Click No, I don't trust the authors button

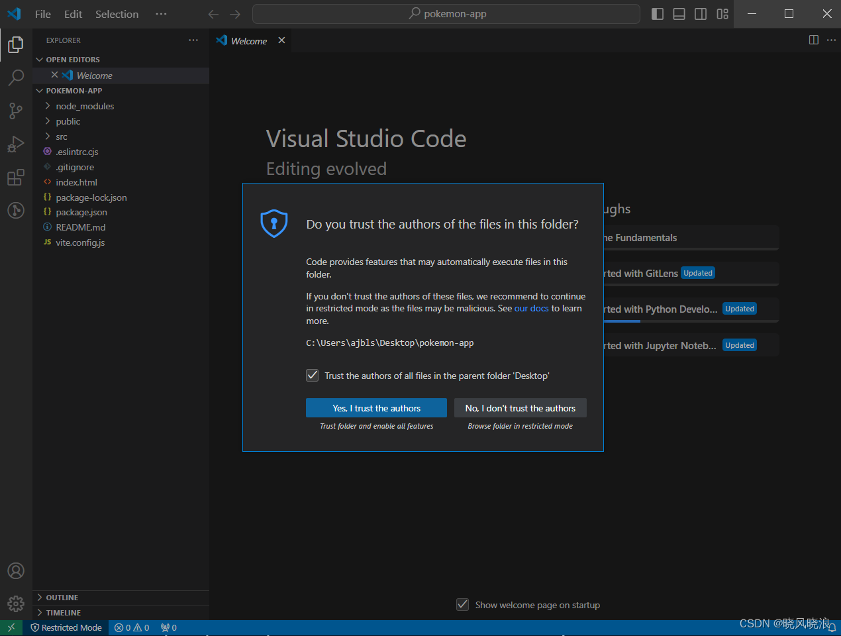[x=520, y=408]
